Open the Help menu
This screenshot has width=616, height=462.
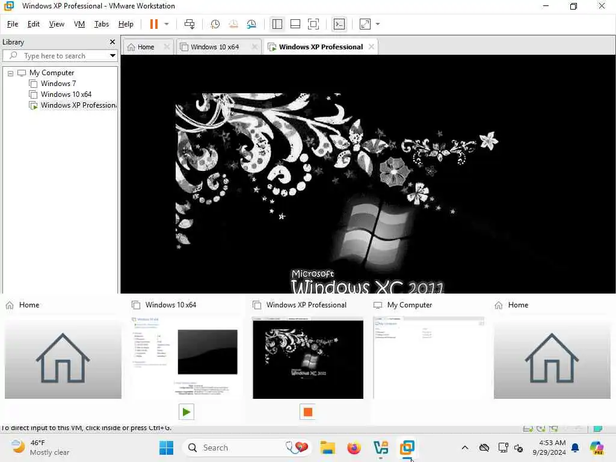coord(126,24)
